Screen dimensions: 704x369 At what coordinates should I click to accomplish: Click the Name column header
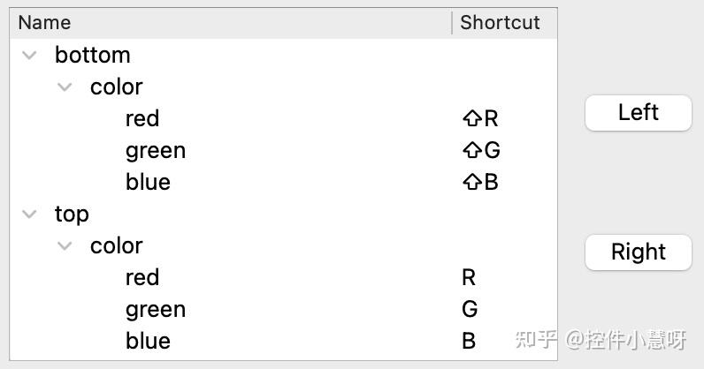(x=44, y=23)
